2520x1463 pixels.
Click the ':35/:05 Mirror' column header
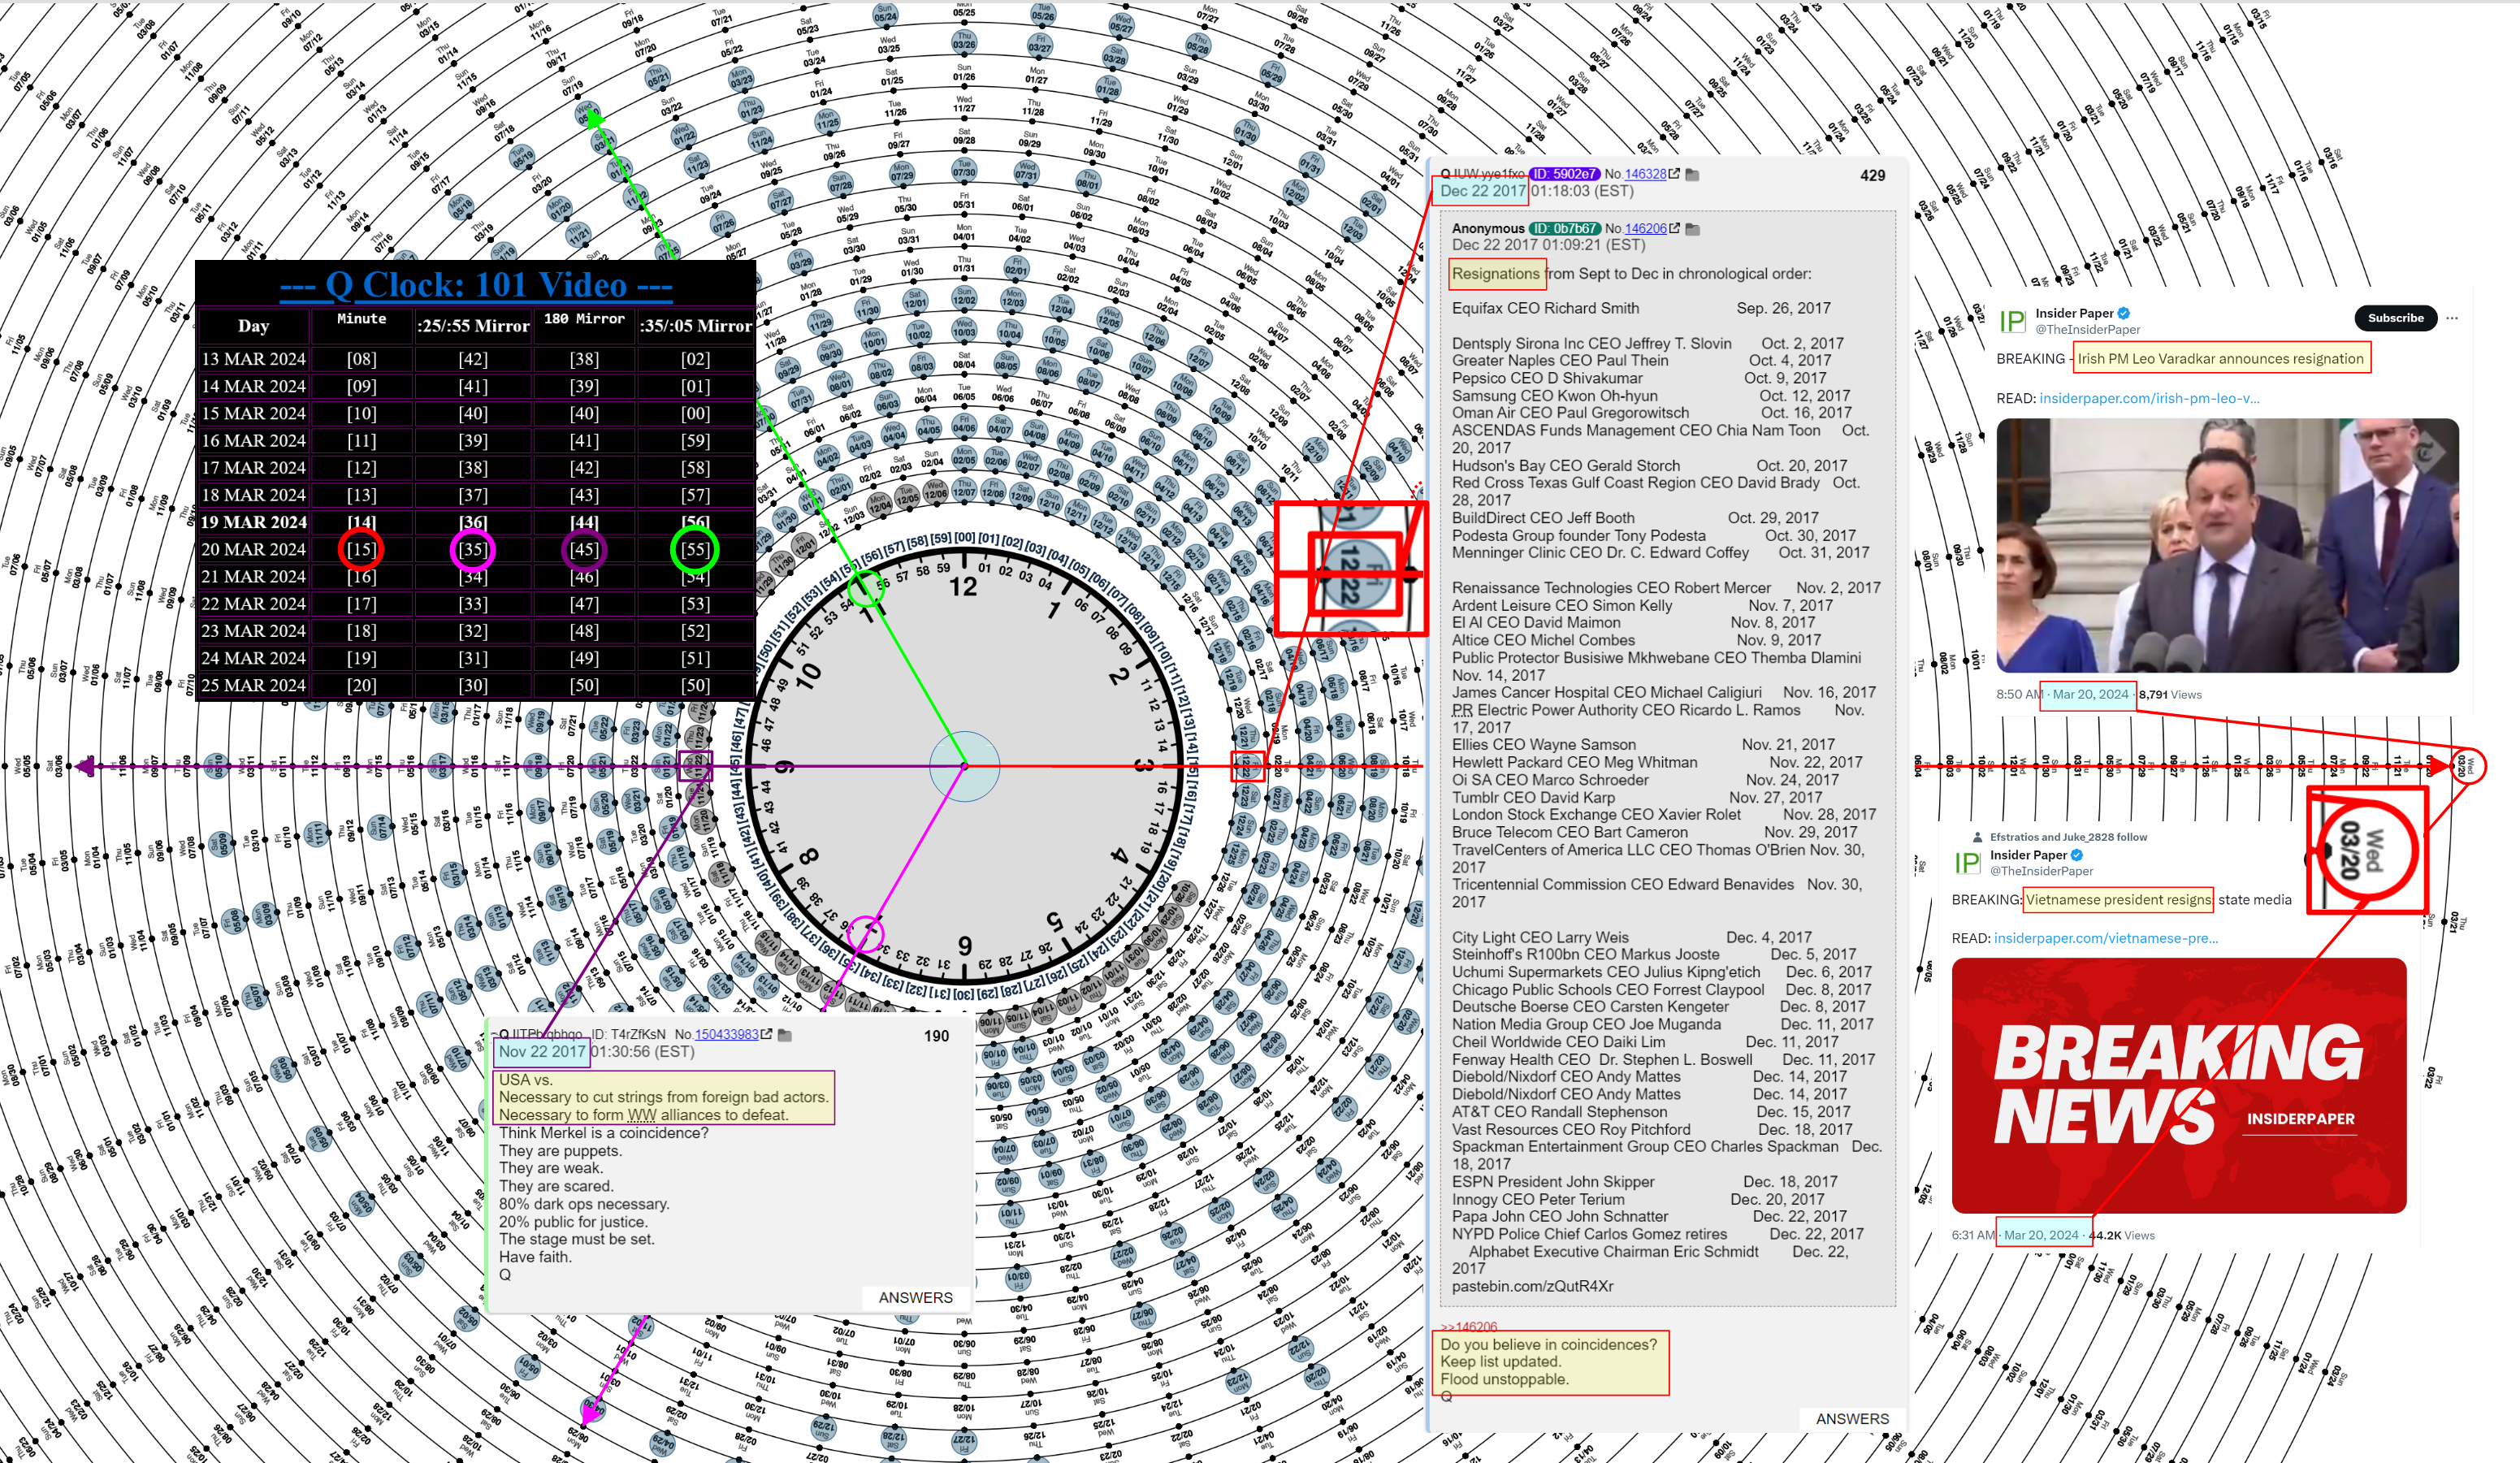tap(695, 326)
